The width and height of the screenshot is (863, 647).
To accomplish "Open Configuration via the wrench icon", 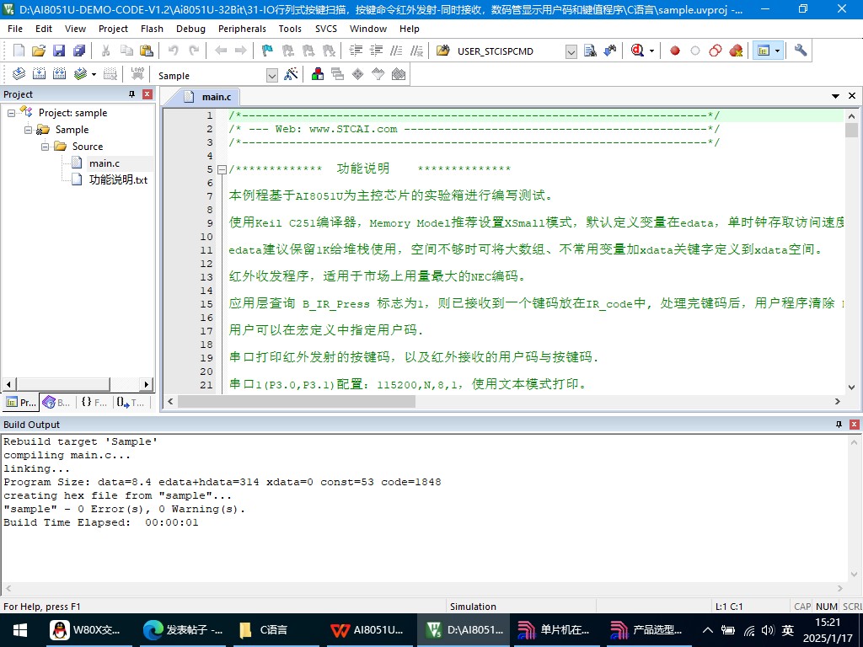I will click(x=801, y=51).
